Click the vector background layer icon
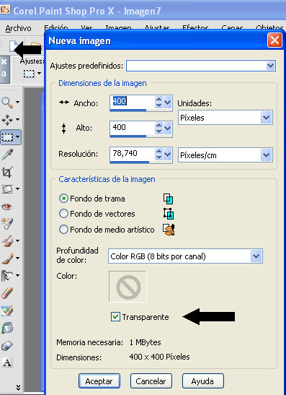The image size is (286, 395). [168, 214]
